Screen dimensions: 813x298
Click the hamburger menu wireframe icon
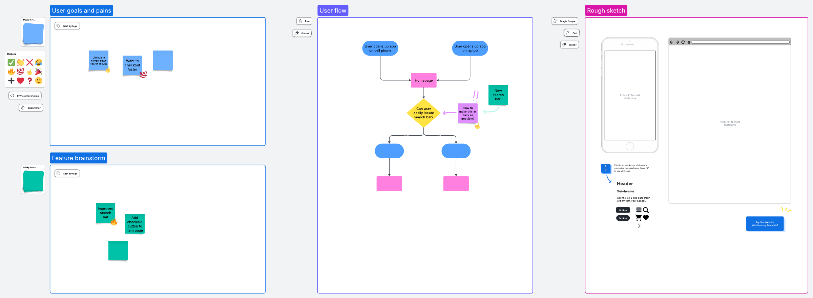pyautogui.click(x=639, y=210)
